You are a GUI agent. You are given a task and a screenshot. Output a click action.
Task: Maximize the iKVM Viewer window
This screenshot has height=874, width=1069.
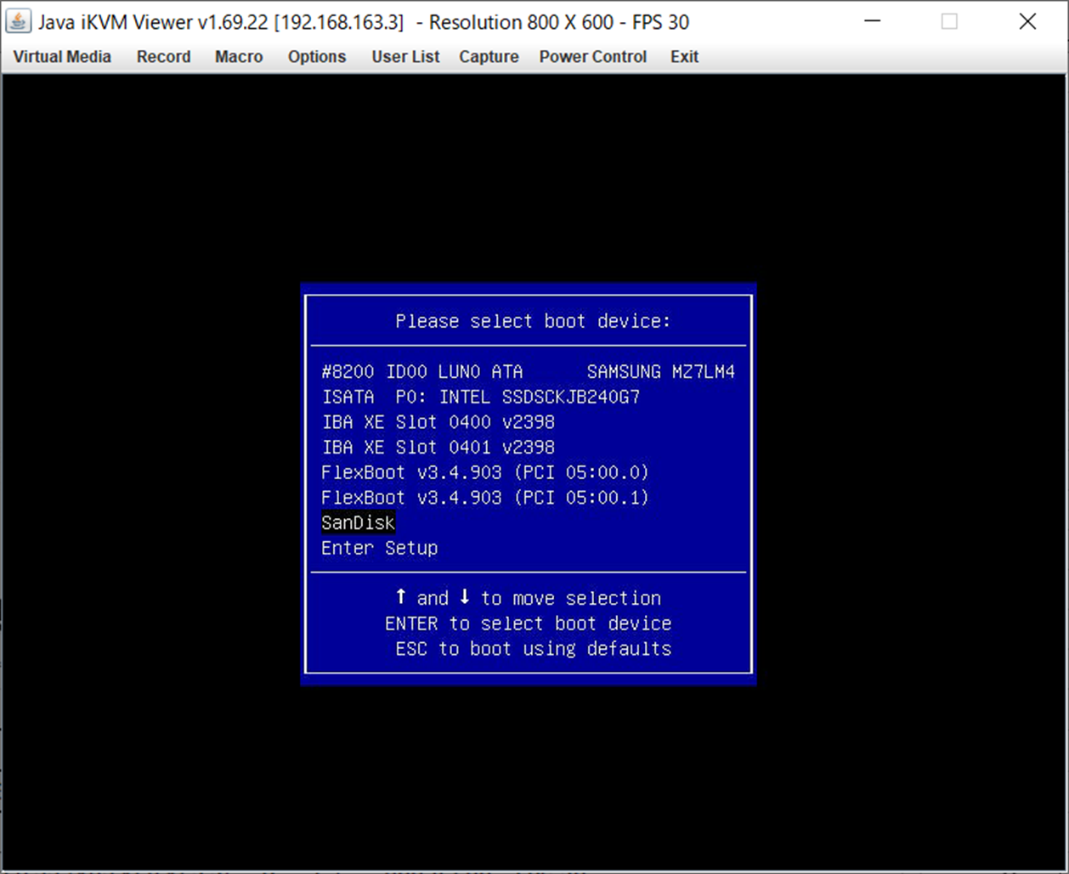949,21
